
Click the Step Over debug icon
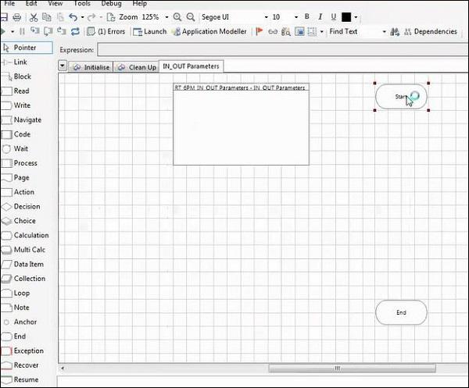point(48,31)
